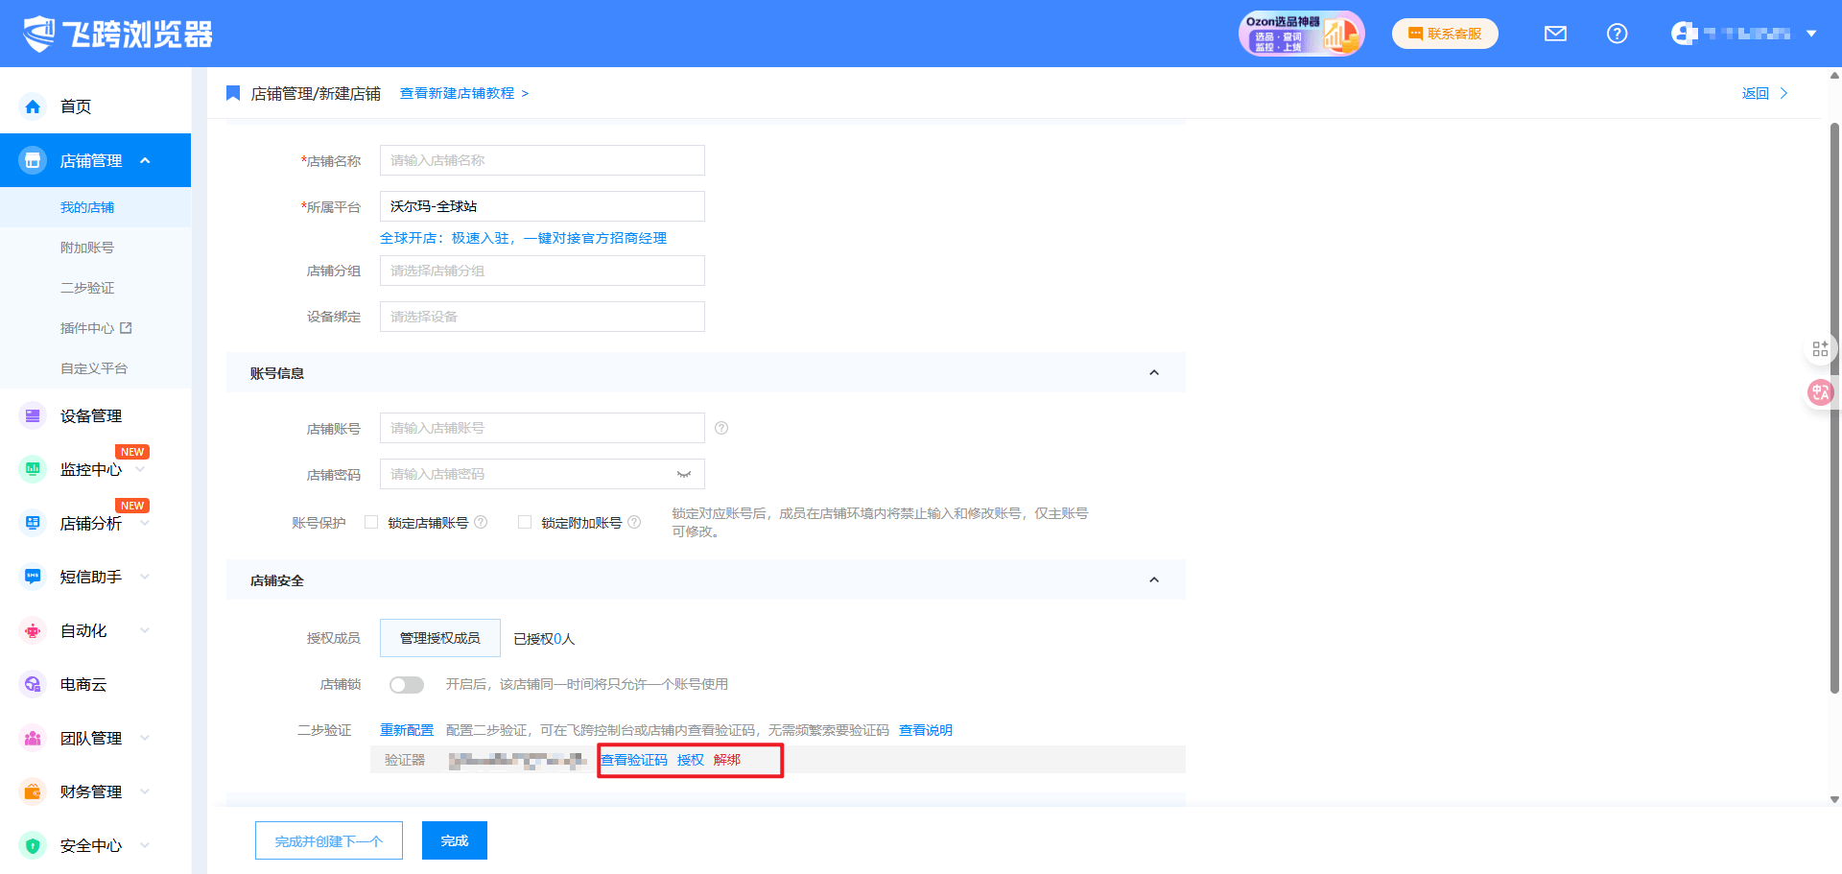Toggle the 店铺锁 switch on
The width and height of the screenshot is (1842, 874).
click(406, 684)
